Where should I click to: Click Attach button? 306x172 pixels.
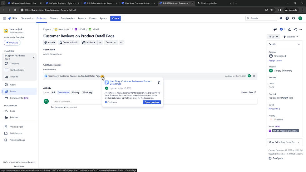tap(50, 42)
